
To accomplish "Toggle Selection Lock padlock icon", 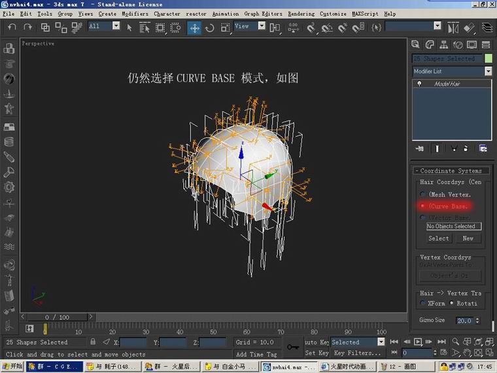I will click(93, 342).
